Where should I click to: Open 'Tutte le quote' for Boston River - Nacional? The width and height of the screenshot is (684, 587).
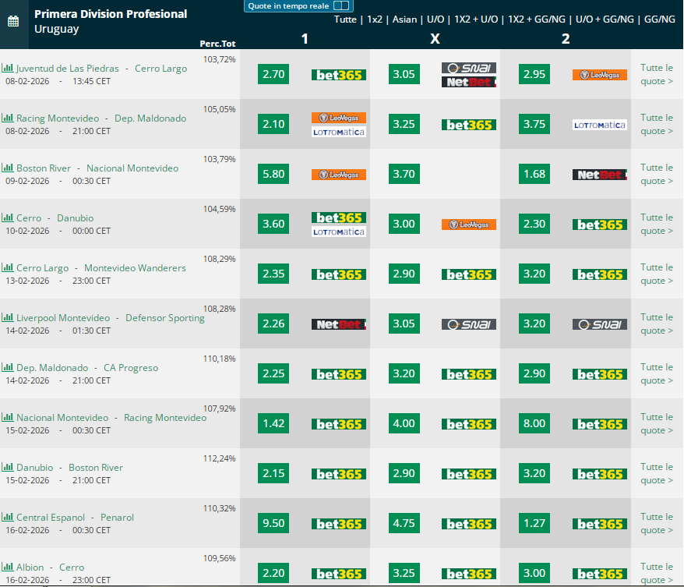click(x=657, y=174)
